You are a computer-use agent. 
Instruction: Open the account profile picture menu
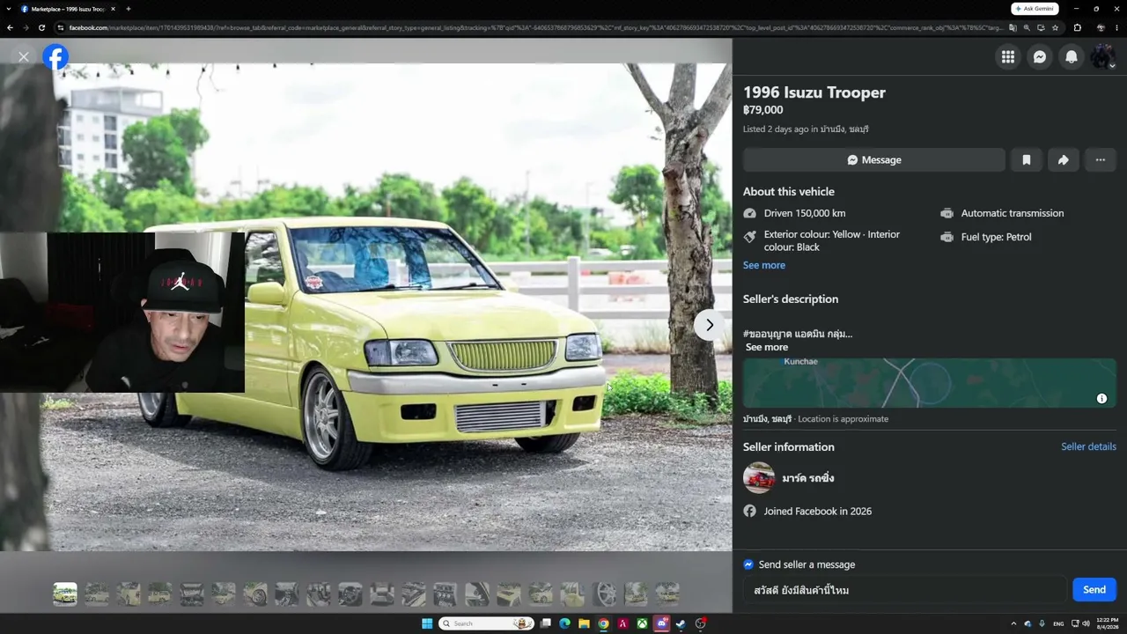click(1103, 57)
